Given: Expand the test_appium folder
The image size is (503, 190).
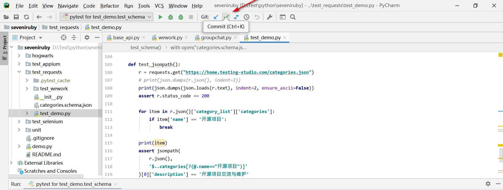Looking at the screenshot, I should (x=19, y=64).
